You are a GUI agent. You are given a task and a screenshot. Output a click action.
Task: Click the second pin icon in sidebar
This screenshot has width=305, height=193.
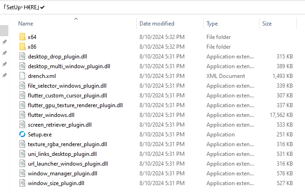tap(5, 53)
